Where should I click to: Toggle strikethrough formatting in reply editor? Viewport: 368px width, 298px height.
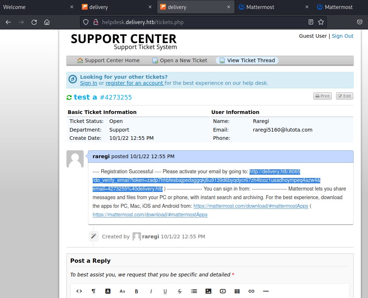[x=180, y=291]
